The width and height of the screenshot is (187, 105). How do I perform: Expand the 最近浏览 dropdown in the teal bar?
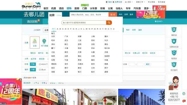pos(159,21)
